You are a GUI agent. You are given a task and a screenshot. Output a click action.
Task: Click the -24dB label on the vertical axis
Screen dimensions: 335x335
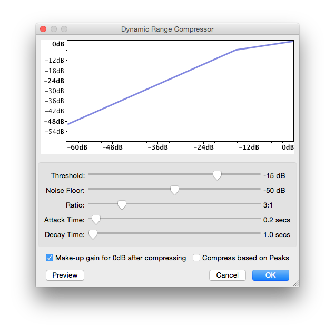tap(54, 81)
